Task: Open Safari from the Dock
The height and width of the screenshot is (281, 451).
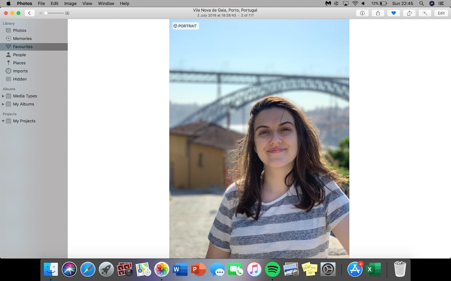Action: click(88, 270)
